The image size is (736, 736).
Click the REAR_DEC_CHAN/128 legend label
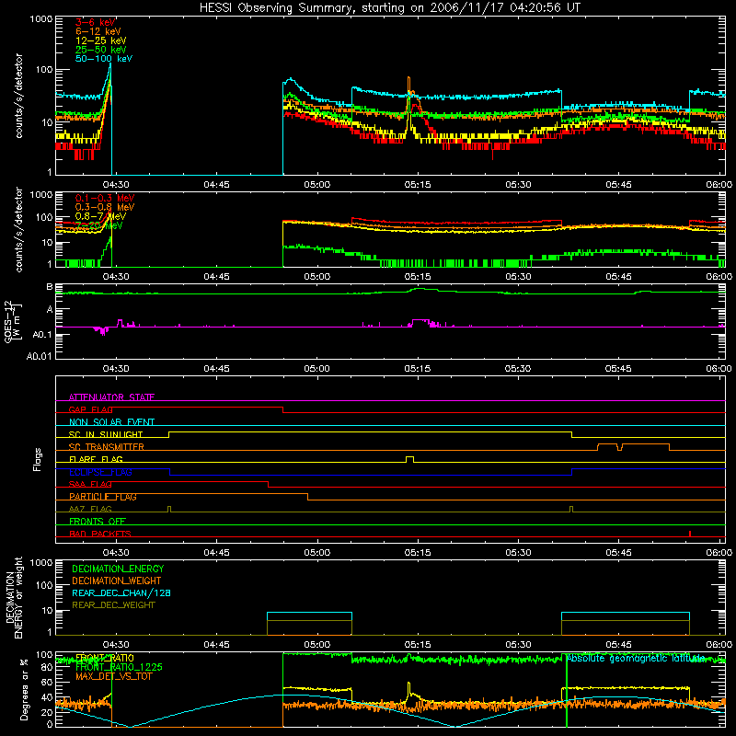pyautogui.click(x=121, y=592)
